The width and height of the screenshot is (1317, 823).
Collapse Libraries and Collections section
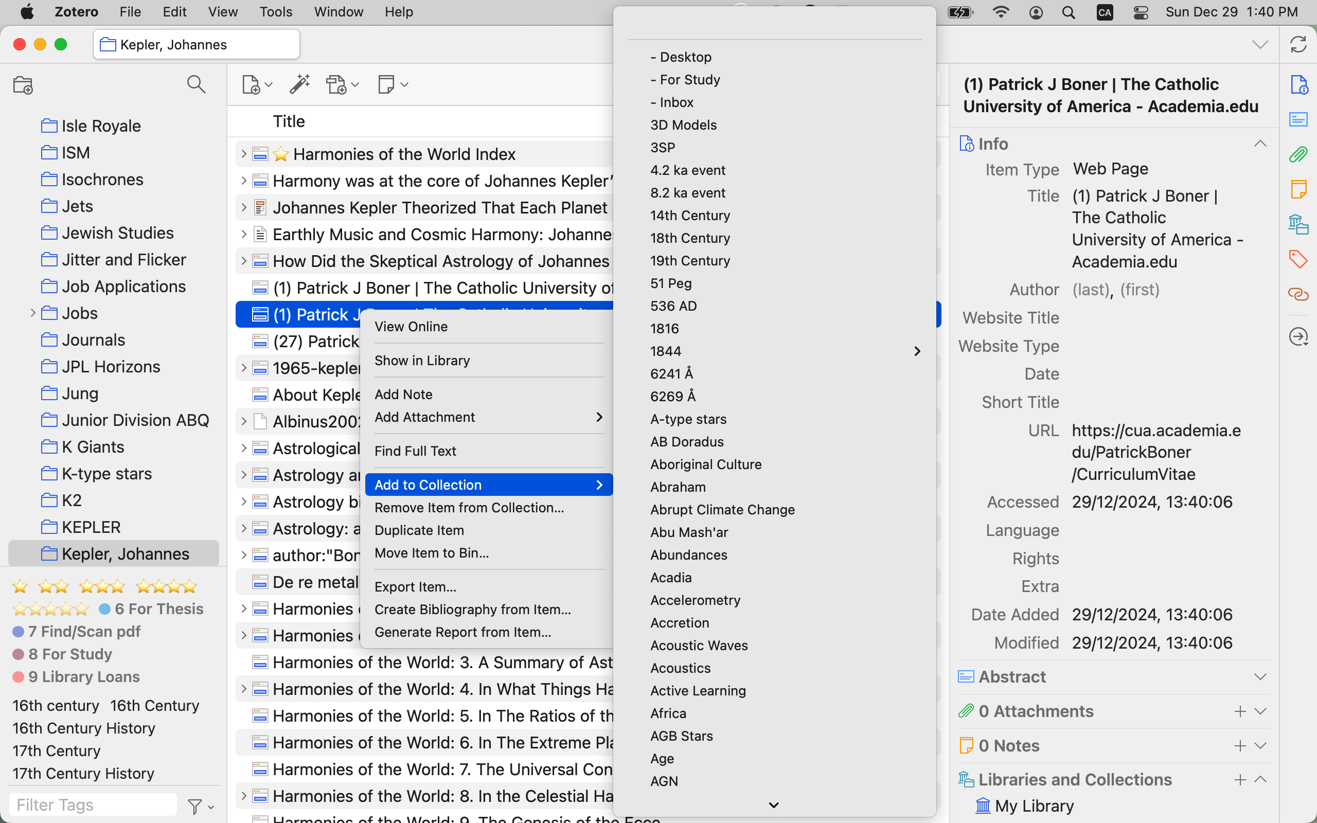(1260, 779)
